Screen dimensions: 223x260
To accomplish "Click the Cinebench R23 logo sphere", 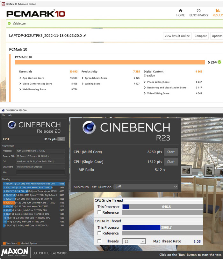I will pos(89,127).
